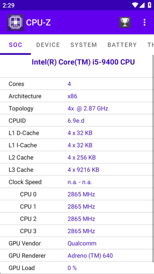Screen dimensions: 154x274
Task: Tap the Clock Speed row
Action: [76, 182]
